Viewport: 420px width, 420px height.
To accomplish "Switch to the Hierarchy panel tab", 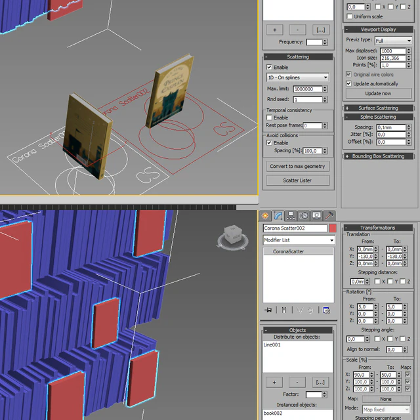I will pos(291,216).
